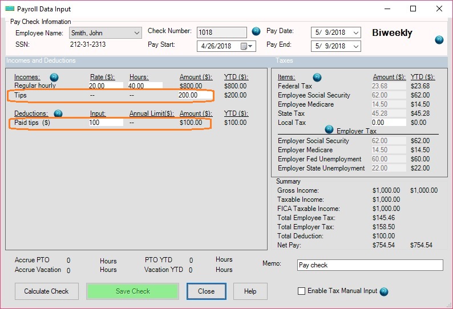453x309 pixels.
Task: Click help icon beside Employer Tax
Action: click(x=329, y=130)
